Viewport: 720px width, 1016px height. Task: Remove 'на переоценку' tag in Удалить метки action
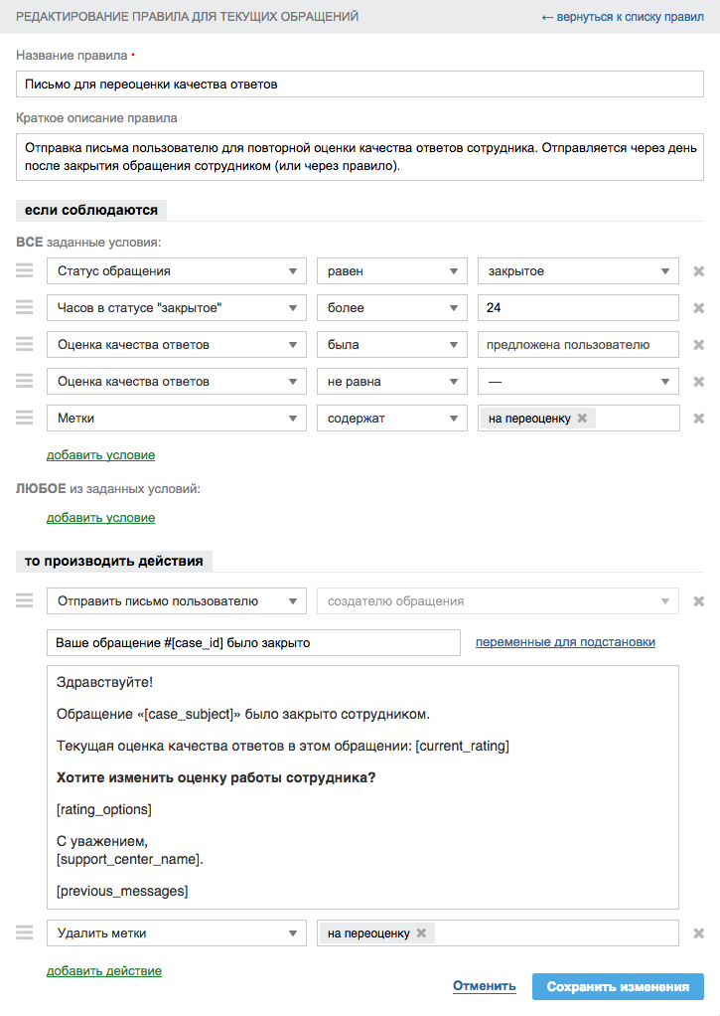[x=421, y=933]
